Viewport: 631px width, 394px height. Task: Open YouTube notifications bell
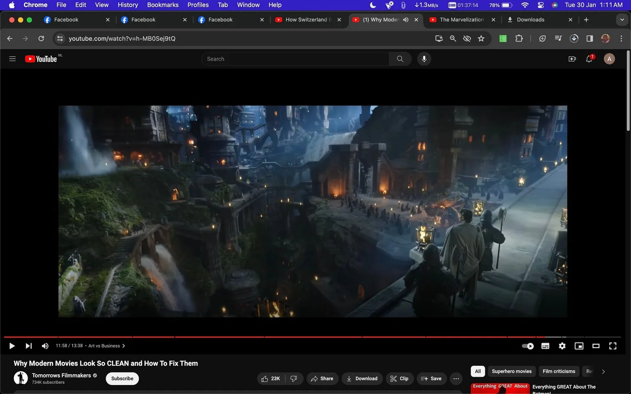(589, 59)
